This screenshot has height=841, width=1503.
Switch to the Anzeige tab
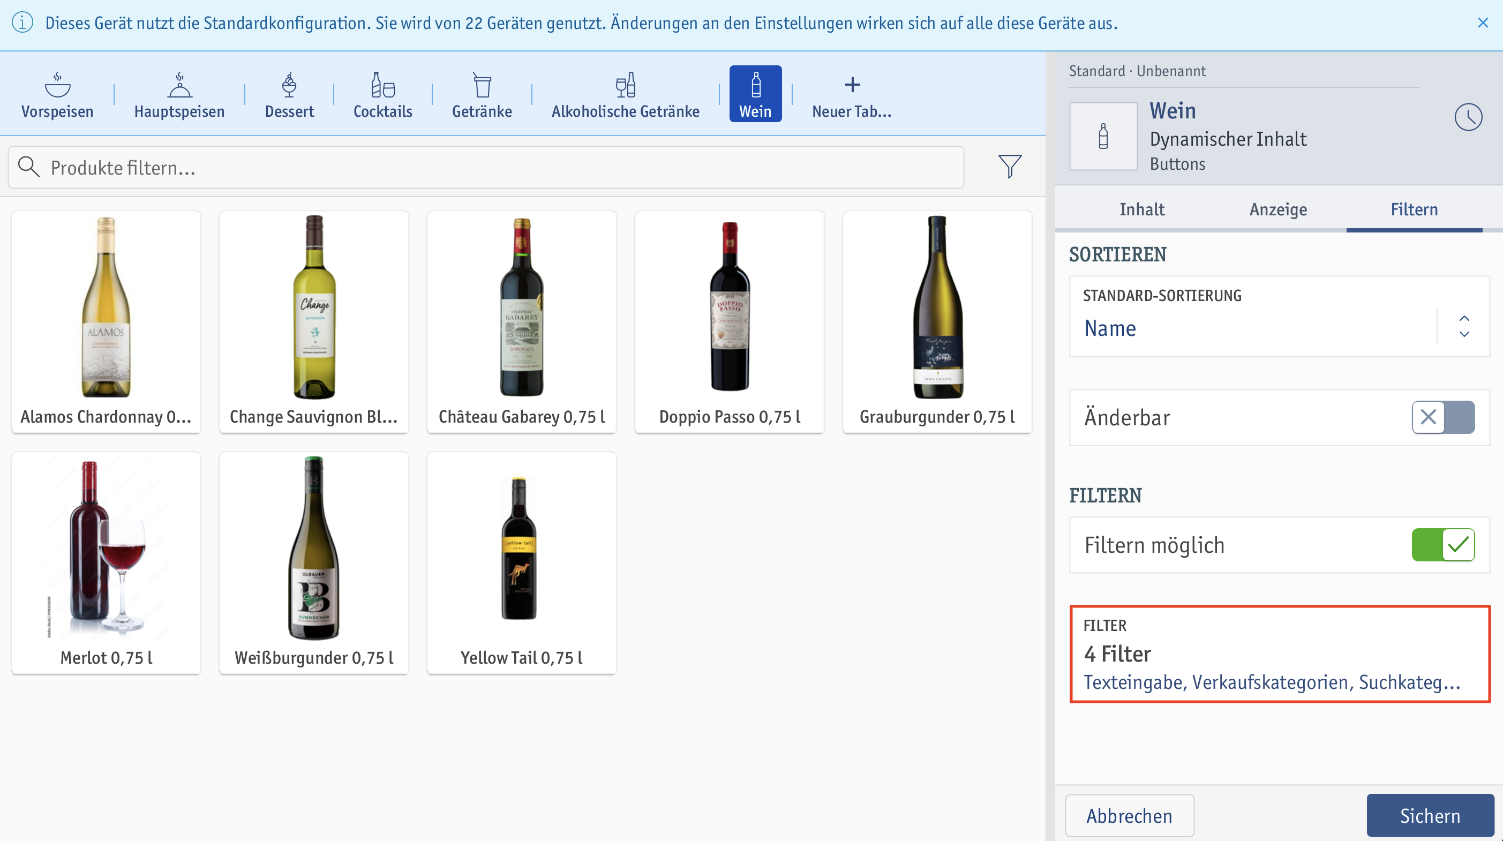(1278, 209)
